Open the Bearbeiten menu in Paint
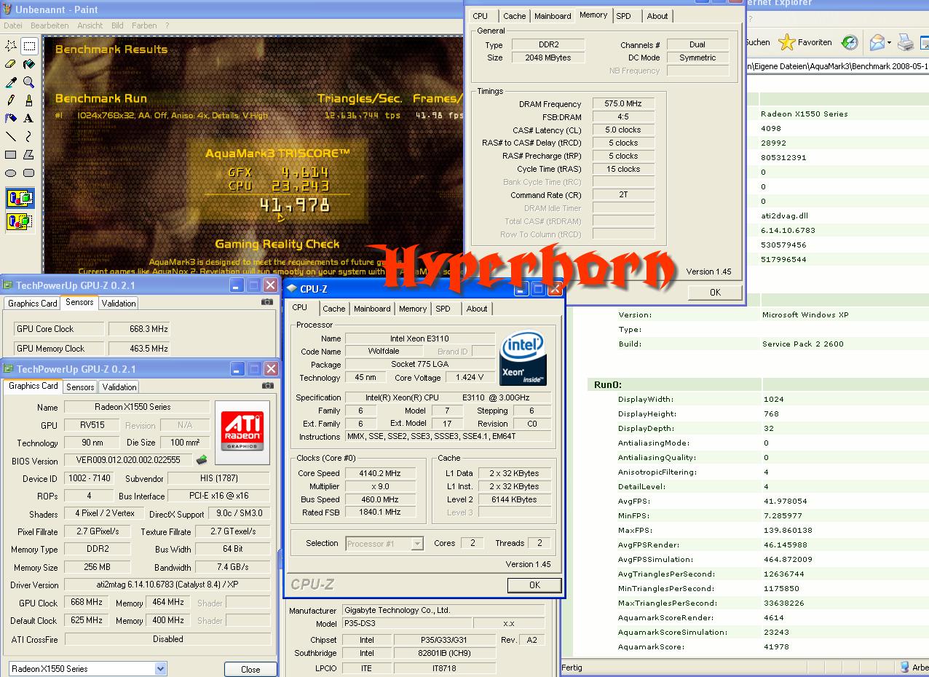 (50, 25)
